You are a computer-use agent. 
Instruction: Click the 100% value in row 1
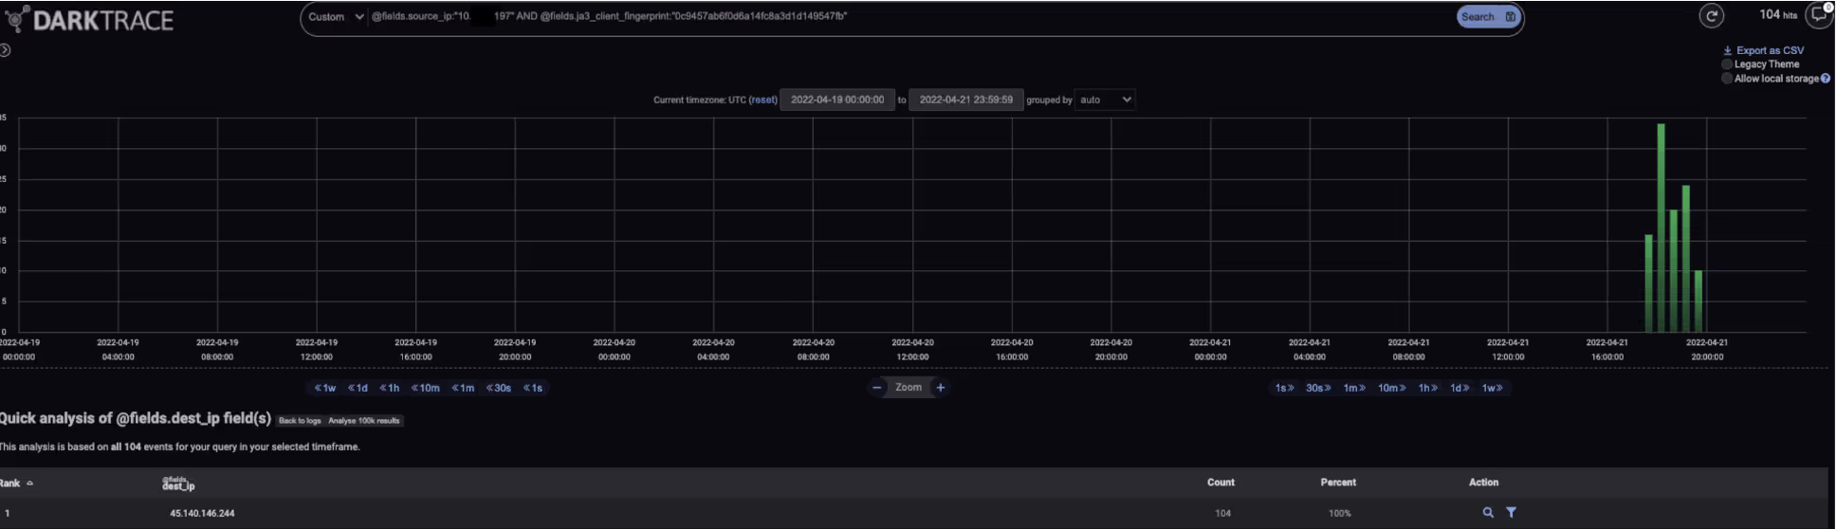click(x=1339, y=514)
